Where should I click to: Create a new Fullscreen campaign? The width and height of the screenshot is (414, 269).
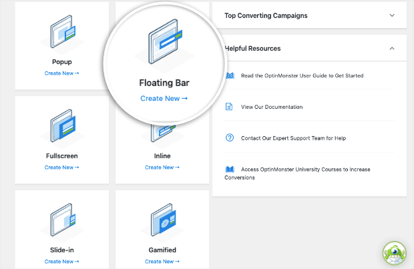tap(62, 168)
